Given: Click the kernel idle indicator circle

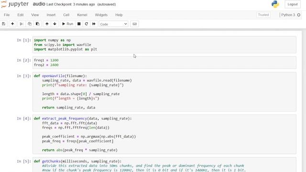Looking at the screenshot, I should (298, 15).
